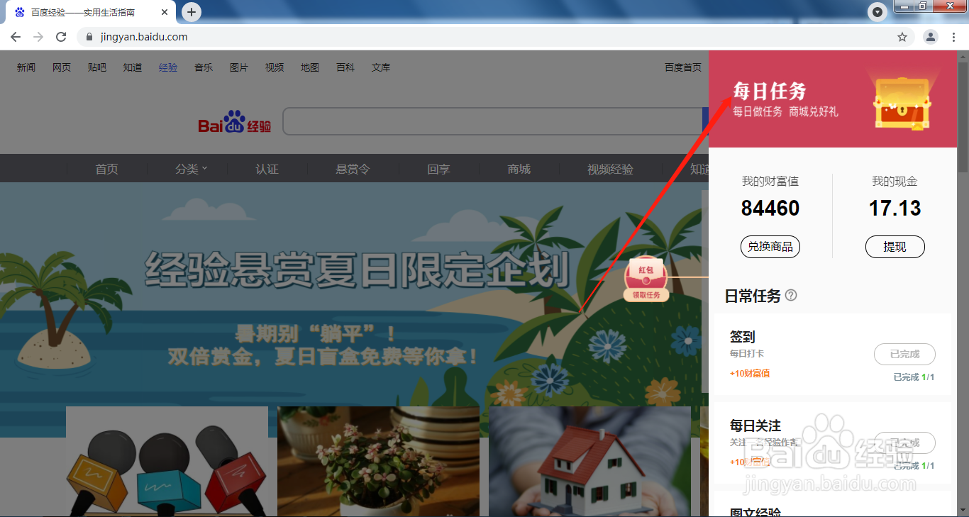The height and width of the screenshot is (517, 969).
Task: Expand the 分类 dropdown in navigation
Action: pyautogui.click(x=192, y=169)
